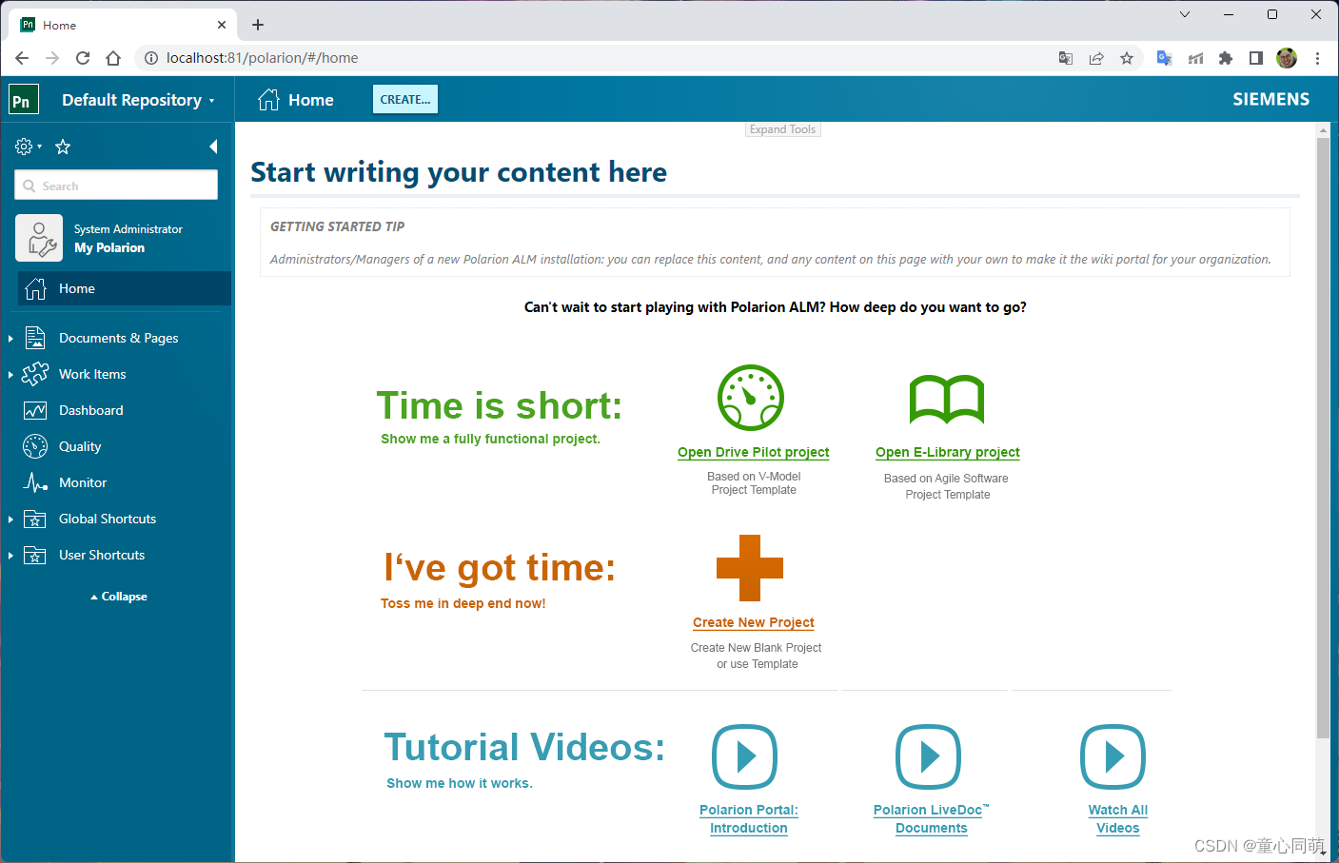Open Monitor navigation item
This screenshot has height=863, width=1339.
[x=83, y=482]
